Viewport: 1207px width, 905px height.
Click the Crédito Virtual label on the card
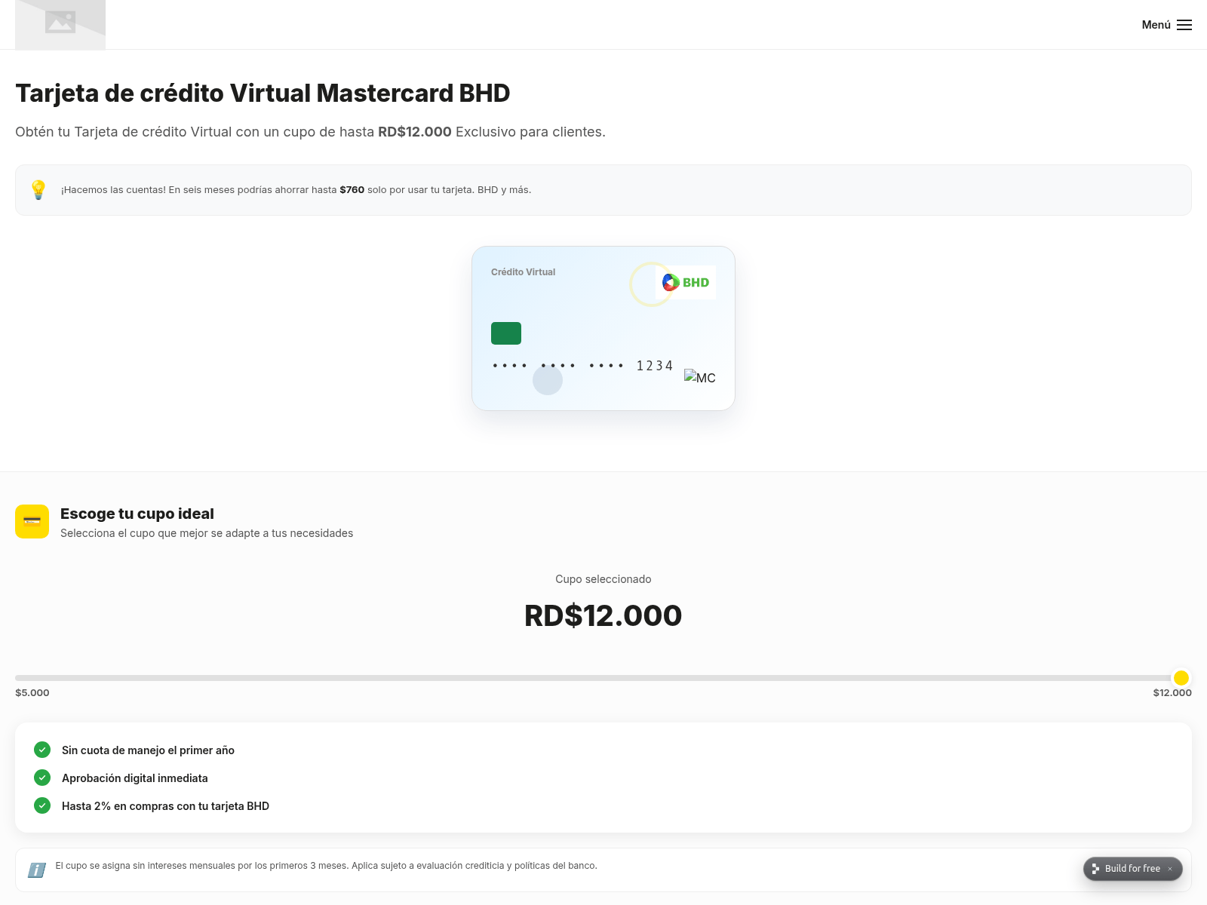[x=523, y=272]
